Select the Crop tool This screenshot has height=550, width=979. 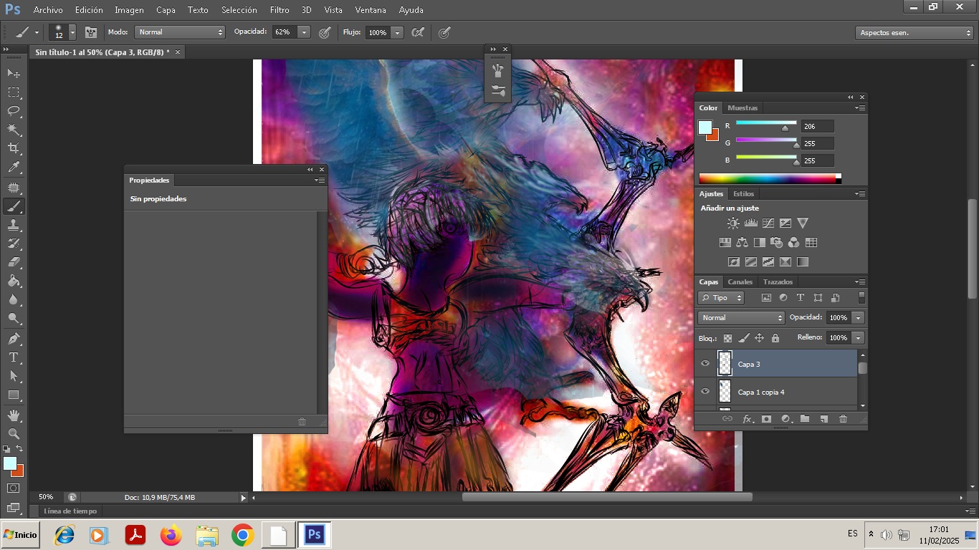pyautogui.click(x=14, y=148)
